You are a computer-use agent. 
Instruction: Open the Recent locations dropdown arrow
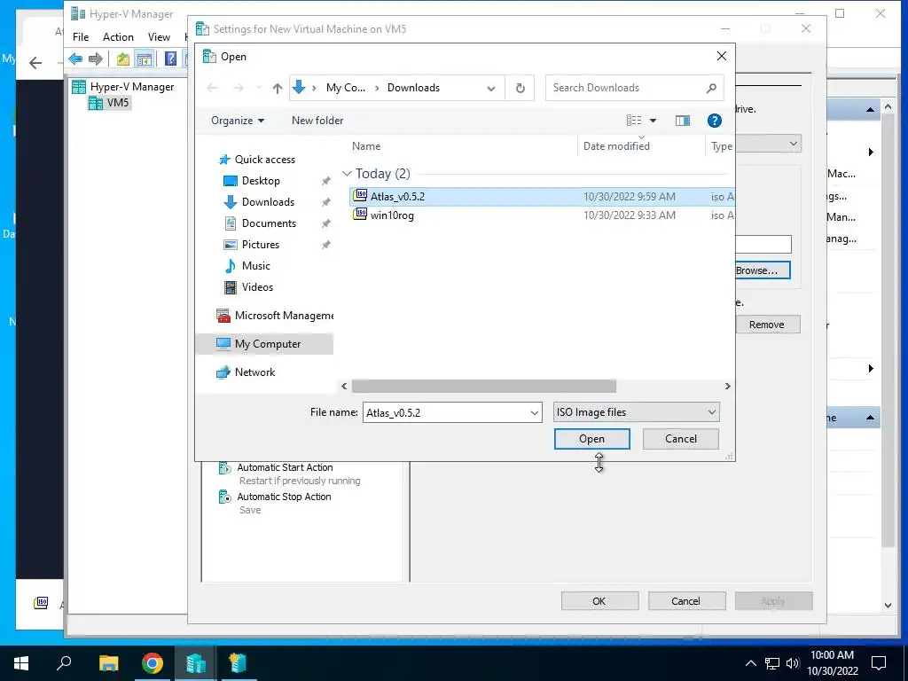(259, 88)
